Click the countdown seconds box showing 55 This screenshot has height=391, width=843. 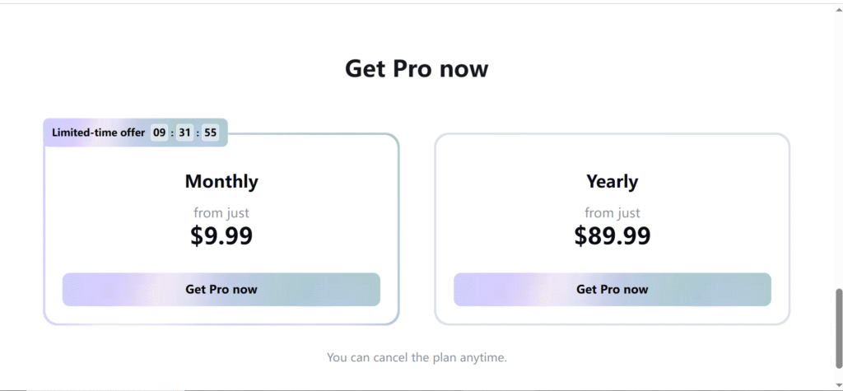pos(211,133)
